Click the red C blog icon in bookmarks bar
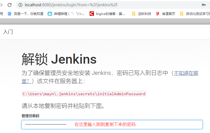210x133 pixels. (x=92, y=14)
